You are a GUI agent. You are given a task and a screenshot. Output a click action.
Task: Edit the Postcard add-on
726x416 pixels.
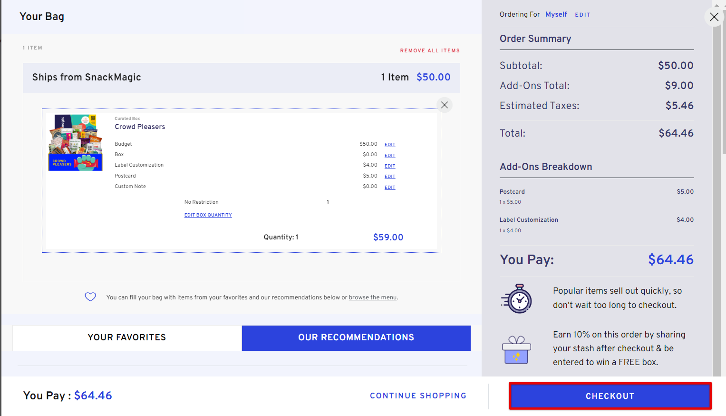(x=390, y=177)
